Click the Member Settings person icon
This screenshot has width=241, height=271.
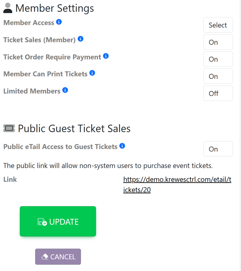tap(8, 8)
